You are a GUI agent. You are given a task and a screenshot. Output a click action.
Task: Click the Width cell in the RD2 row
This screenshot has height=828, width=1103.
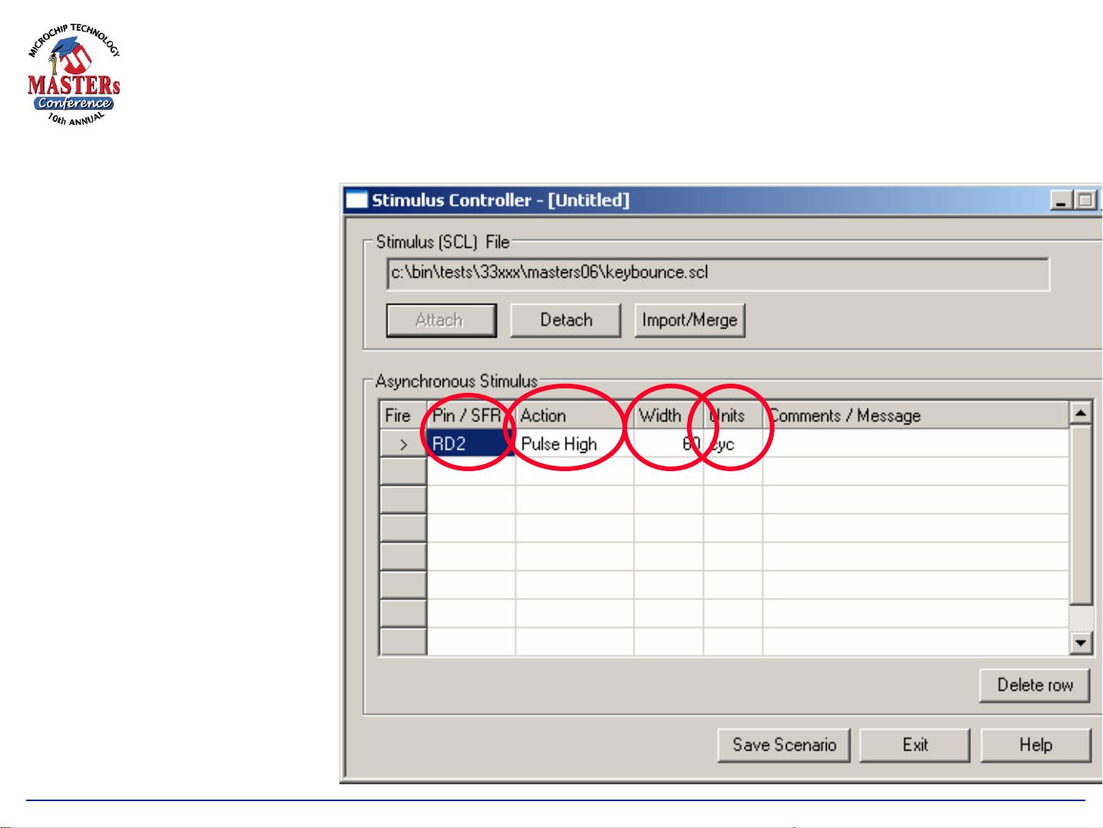point(668,444)
